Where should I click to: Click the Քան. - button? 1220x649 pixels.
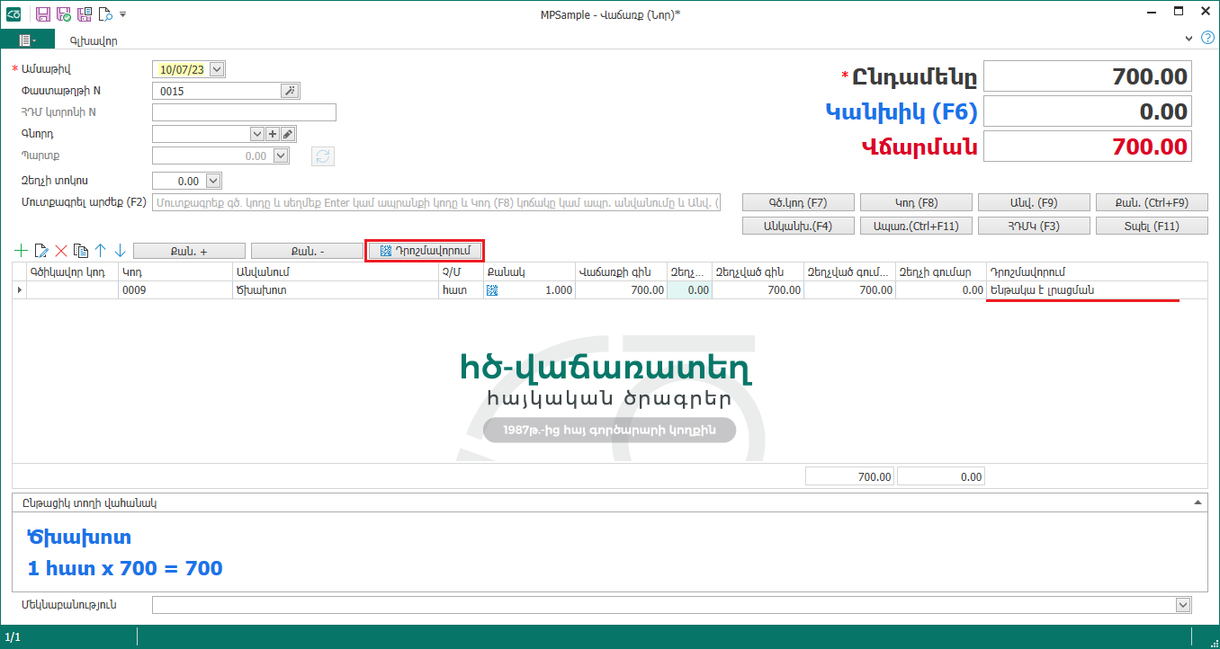(307, 251)
